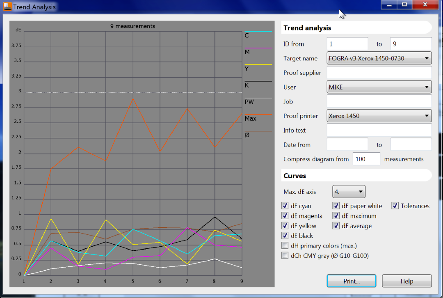Maximize the Trend Analysis window
The image size is (443, 298).
click(404, 5)
